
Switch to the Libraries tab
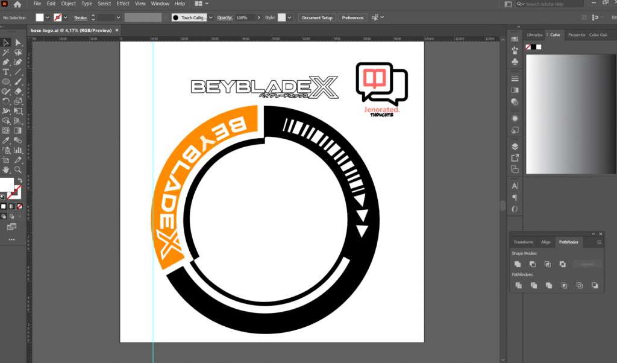point(535,35)
